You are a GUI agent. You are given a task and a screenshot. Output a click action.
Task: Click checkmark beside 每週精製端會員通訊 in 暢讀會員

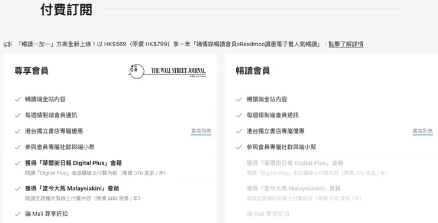pos(239,115)
